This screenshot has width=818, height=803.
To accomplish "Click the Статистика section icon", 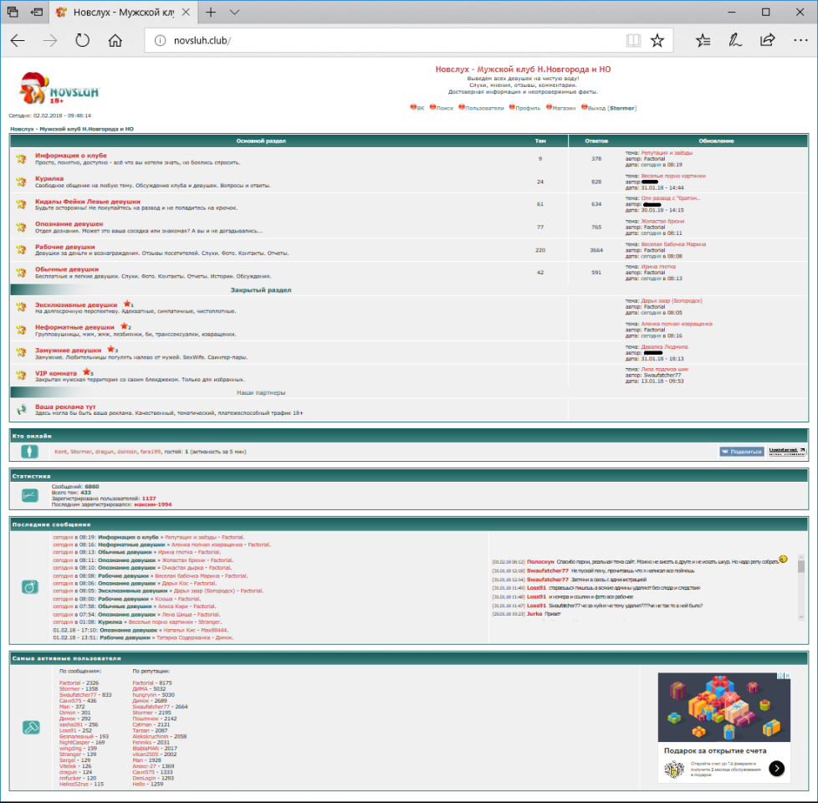I will click(x=29, y=495).
